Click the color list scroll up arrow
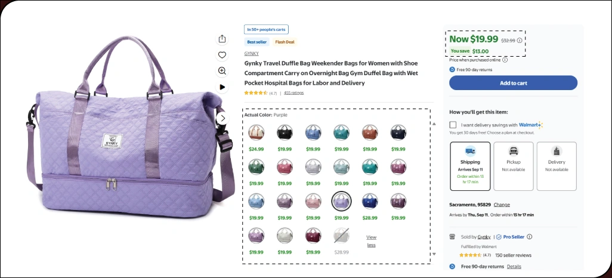612x278 pixels. pyautogui.click(x=434, y=123)
